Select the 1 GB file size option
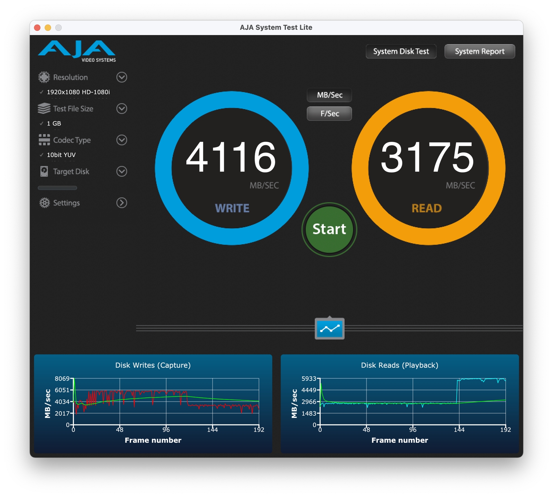Screen dimensions: 553x497 (x=50, y=123)
